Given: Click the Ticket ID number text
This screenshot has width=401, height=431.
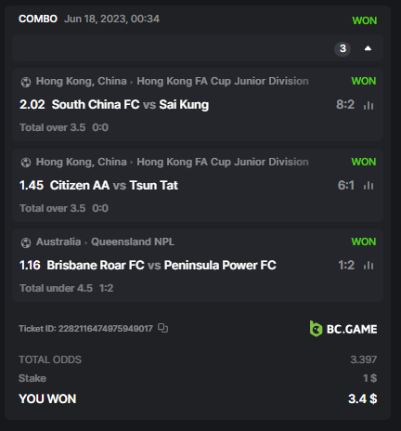Looking at the screenshot, I should pos(106,329).
